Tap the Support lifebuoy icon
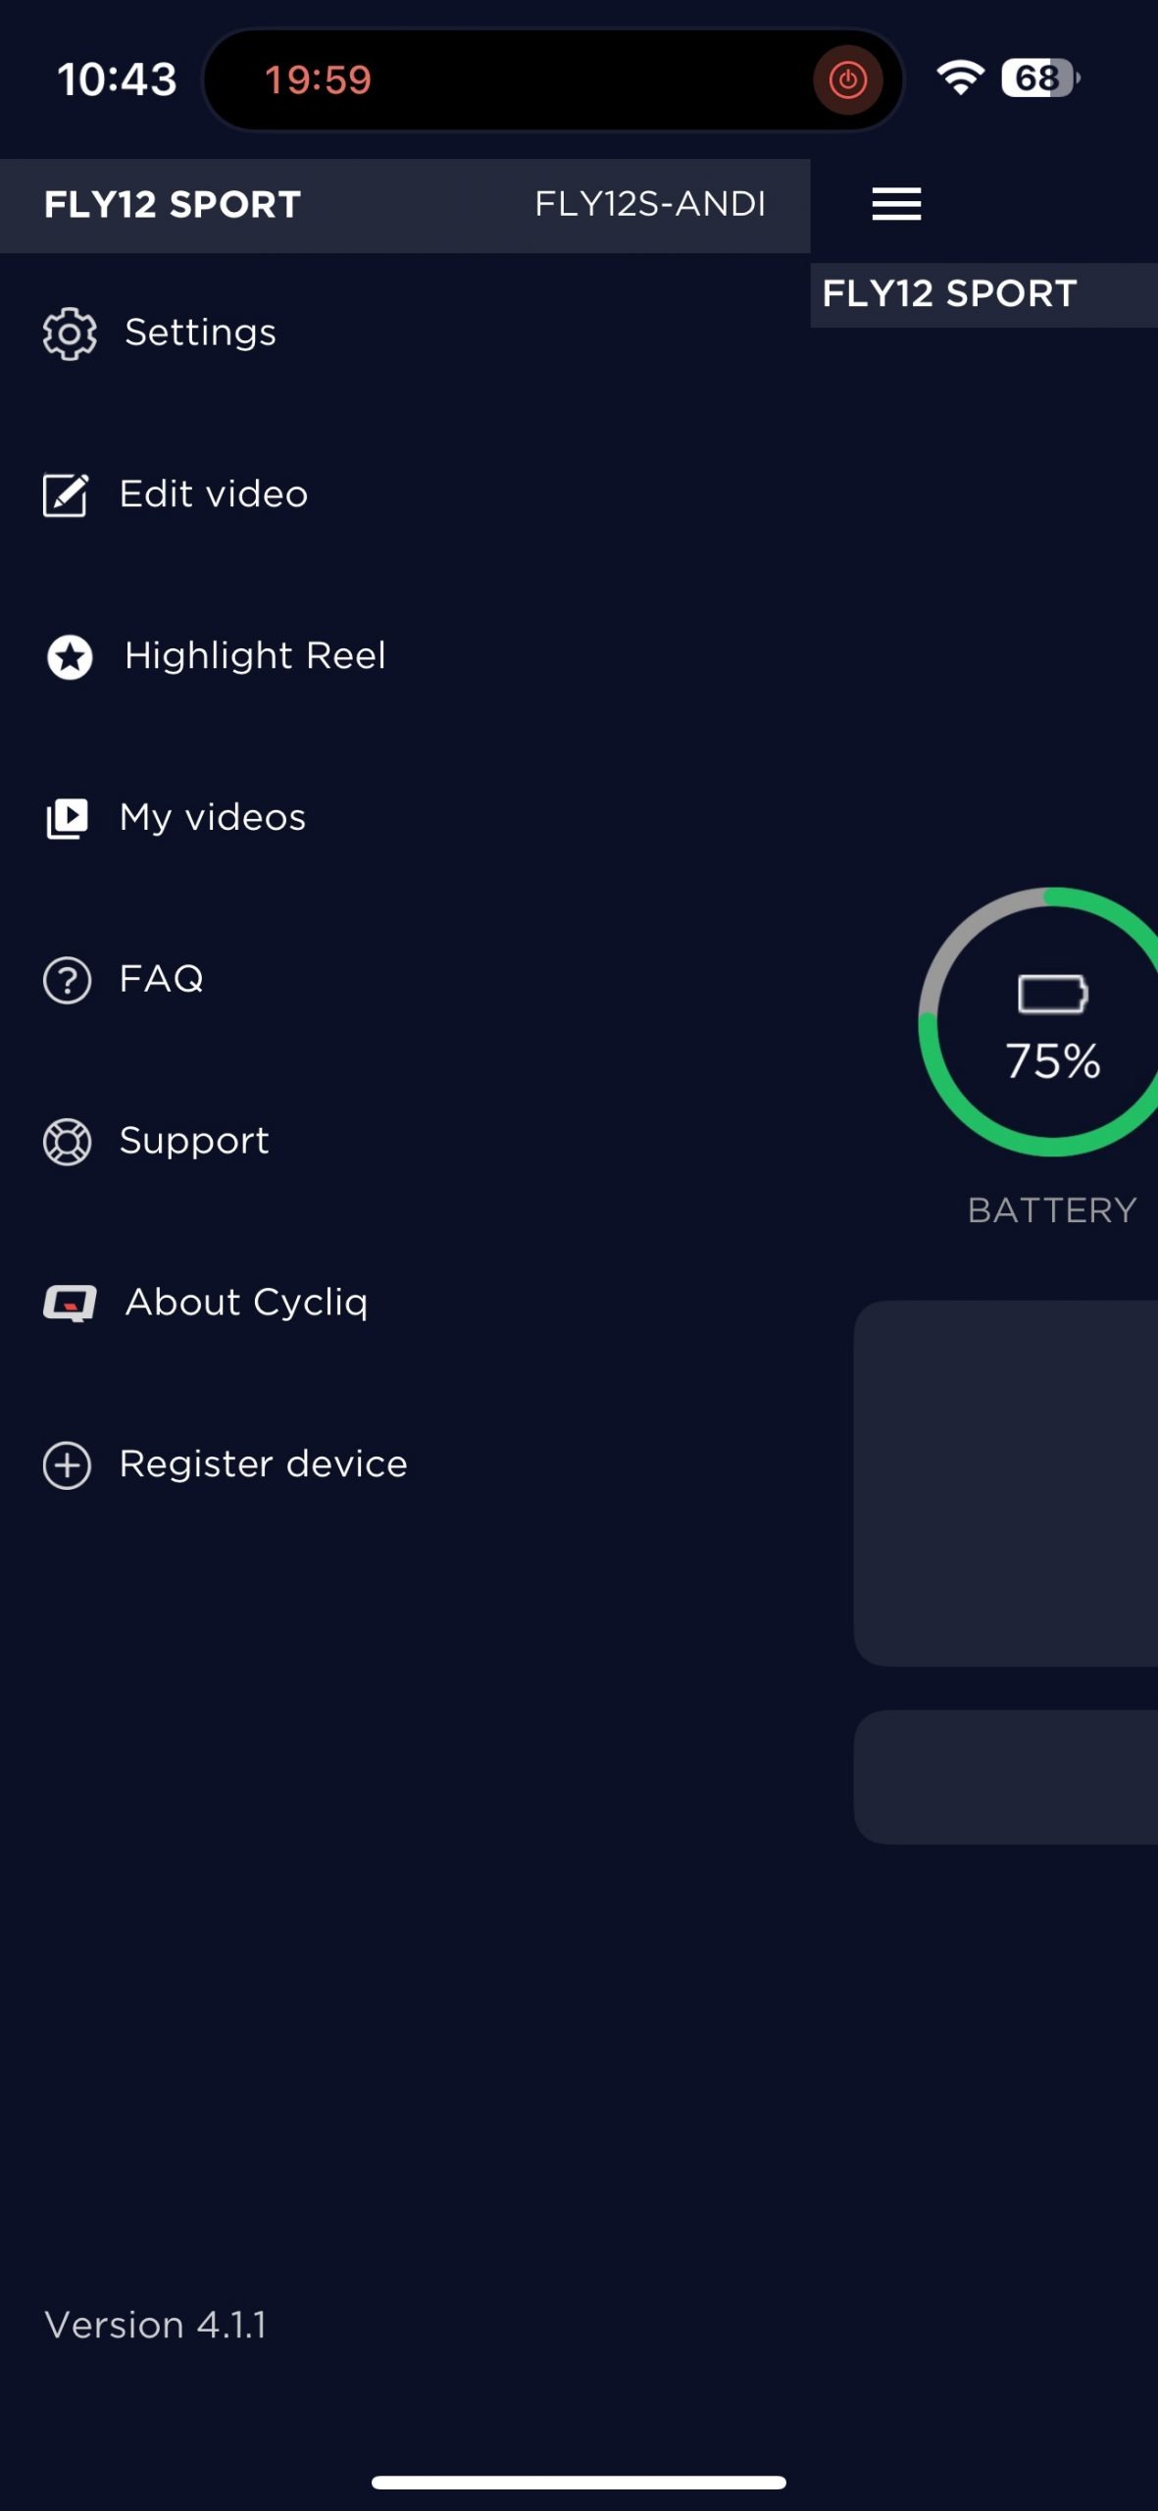This screenshot has width=1158, height=2511. (x=67, y=1142)
